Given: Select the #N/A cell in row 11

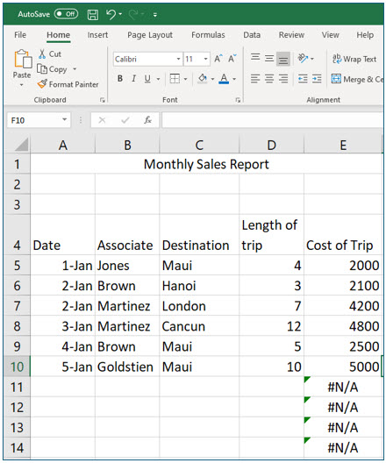Looking at the screenshot, I should pyautogui.click(x=343, y=387).
